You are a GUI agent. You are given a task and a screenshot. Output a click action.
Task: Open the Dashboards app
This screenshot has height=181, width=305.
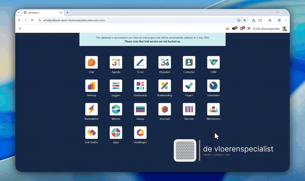(x=140, y=86)
